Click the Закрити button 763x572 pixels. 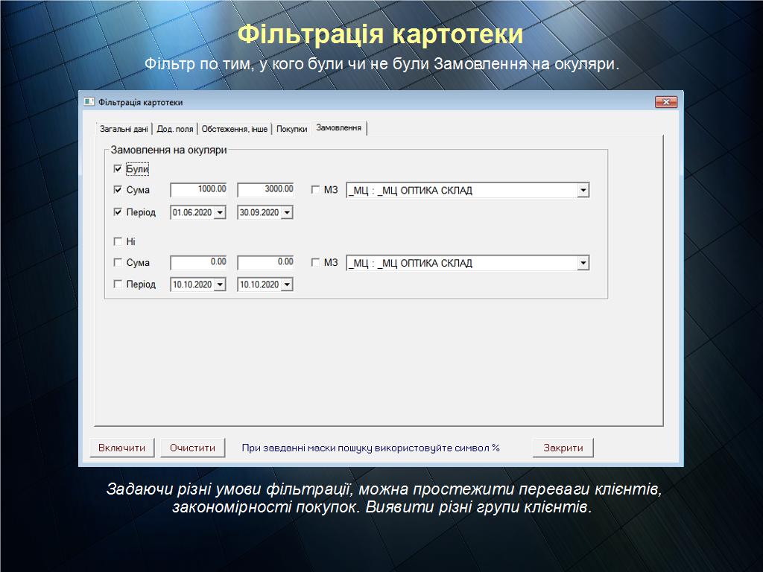click(563, 448)
